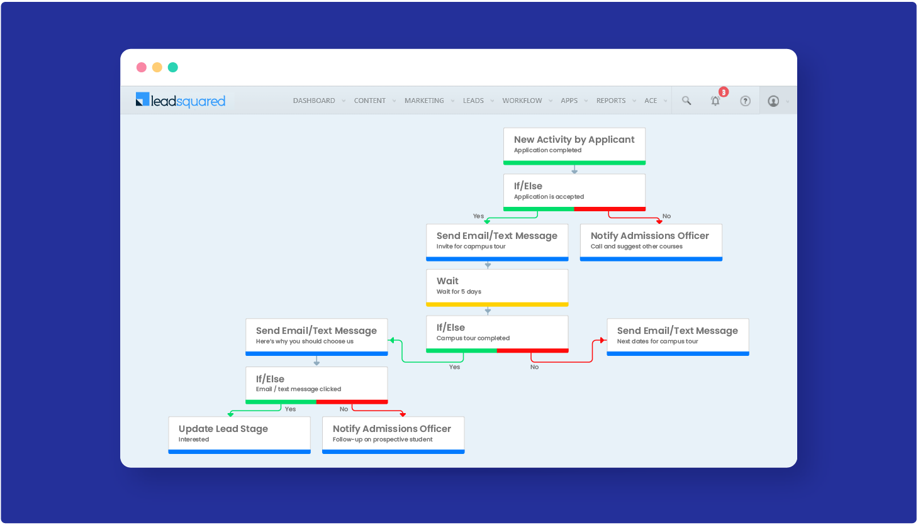
Task: Open the help question mark icon
Action: 745,101
